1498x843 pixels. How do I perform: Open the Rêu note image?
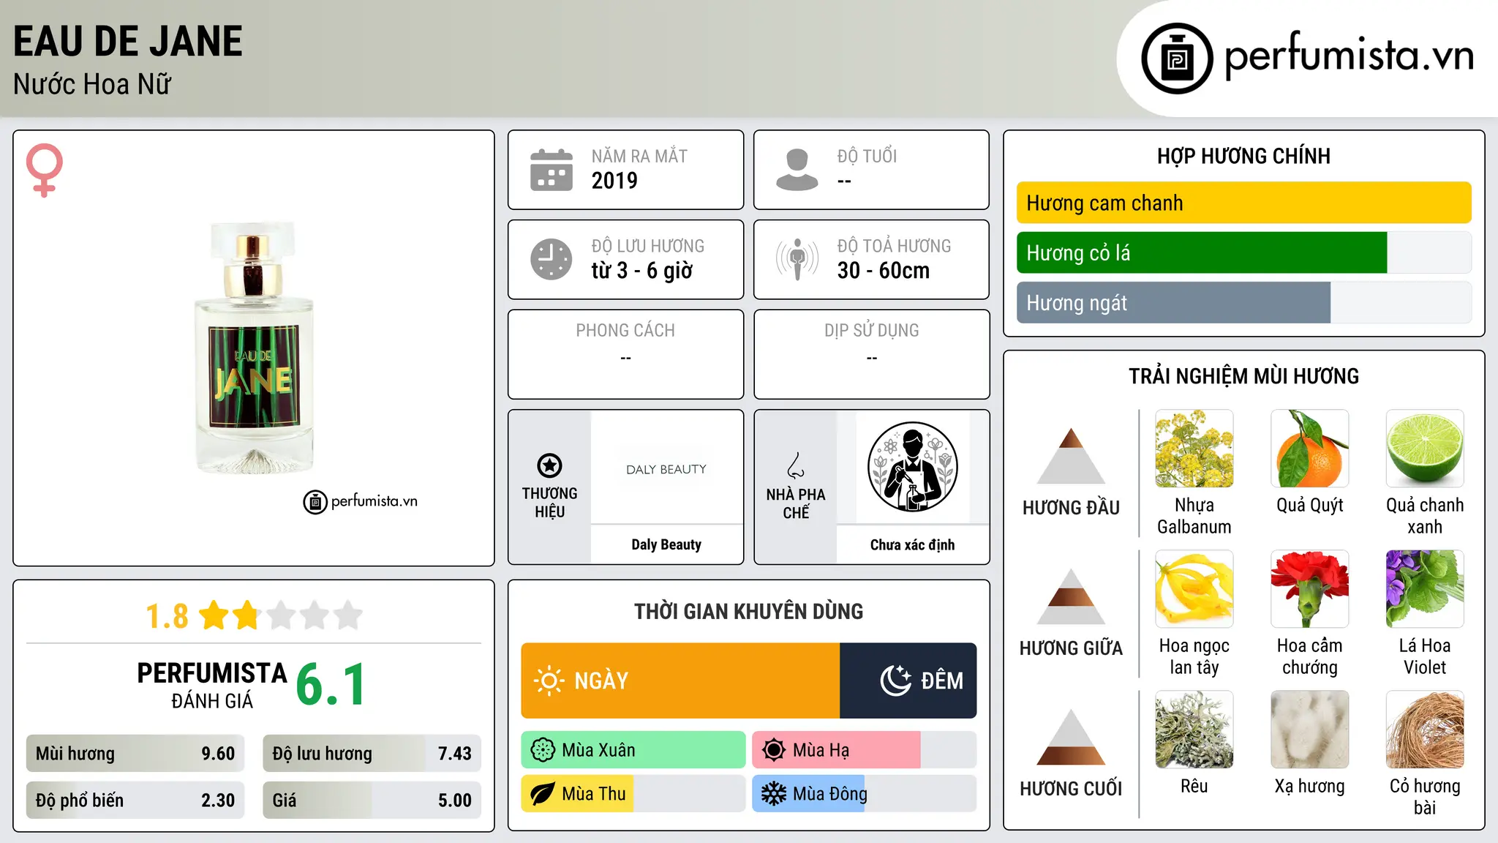[1194, 730]
